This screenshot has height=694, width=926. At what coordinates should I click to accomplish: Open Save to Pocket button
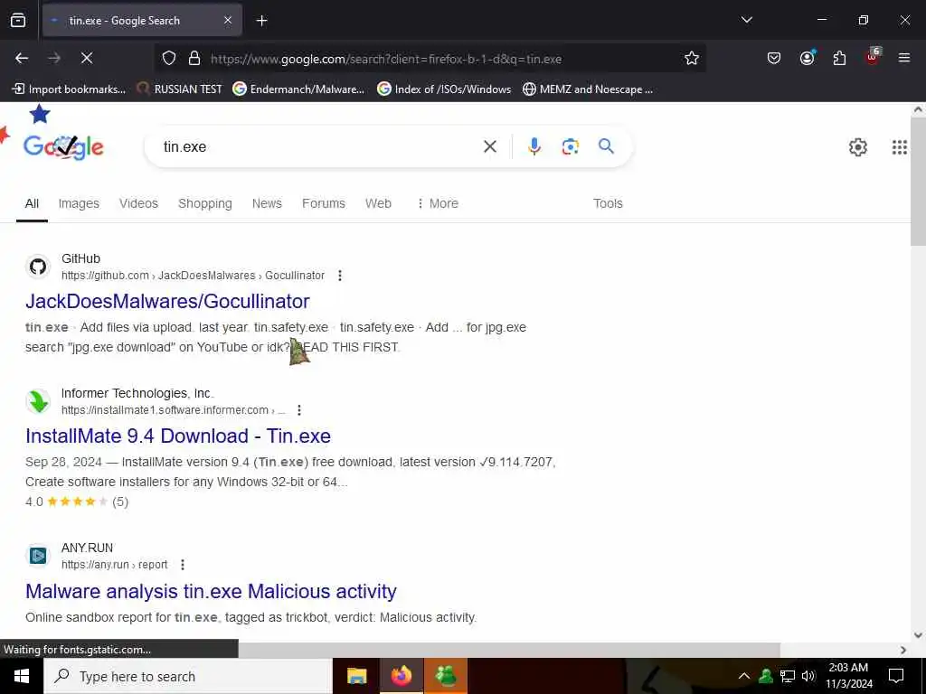point(774,58)
